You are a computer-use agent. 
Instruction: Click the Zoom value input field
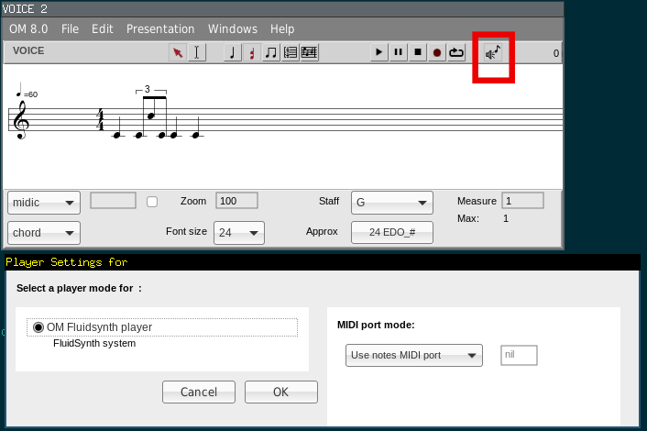coord(236,201)
